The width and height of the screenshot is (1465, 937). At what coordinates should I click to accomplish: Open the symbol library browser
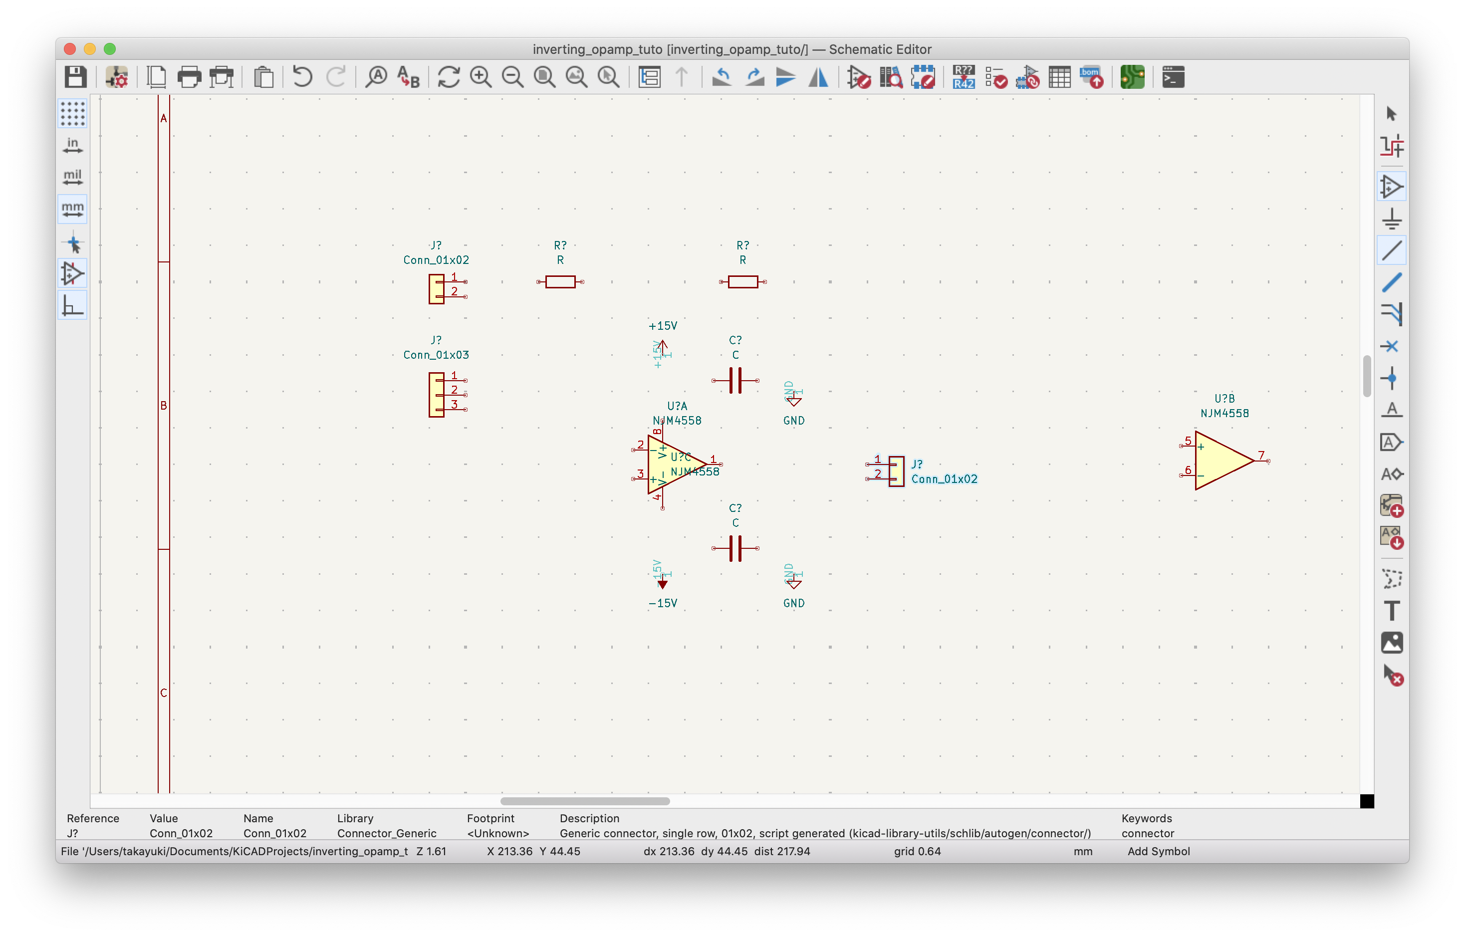point(891,77)
